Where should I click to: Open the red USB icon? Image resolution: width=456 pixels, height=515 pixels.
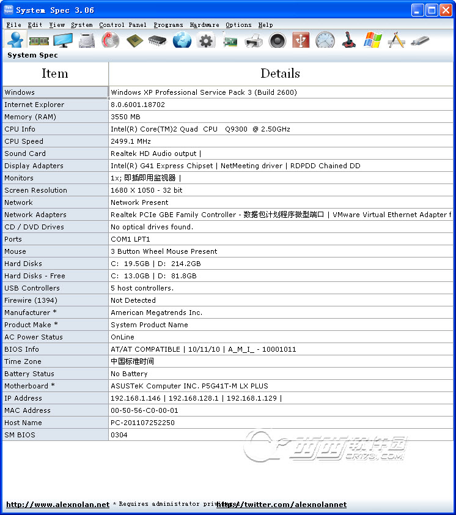pyautogui.click(x=301, y=40)
